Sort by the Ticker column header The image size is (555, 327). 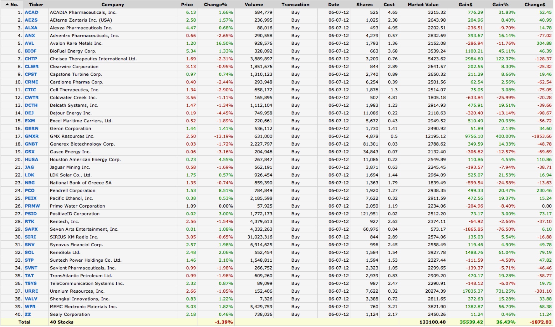coord(36,4)
